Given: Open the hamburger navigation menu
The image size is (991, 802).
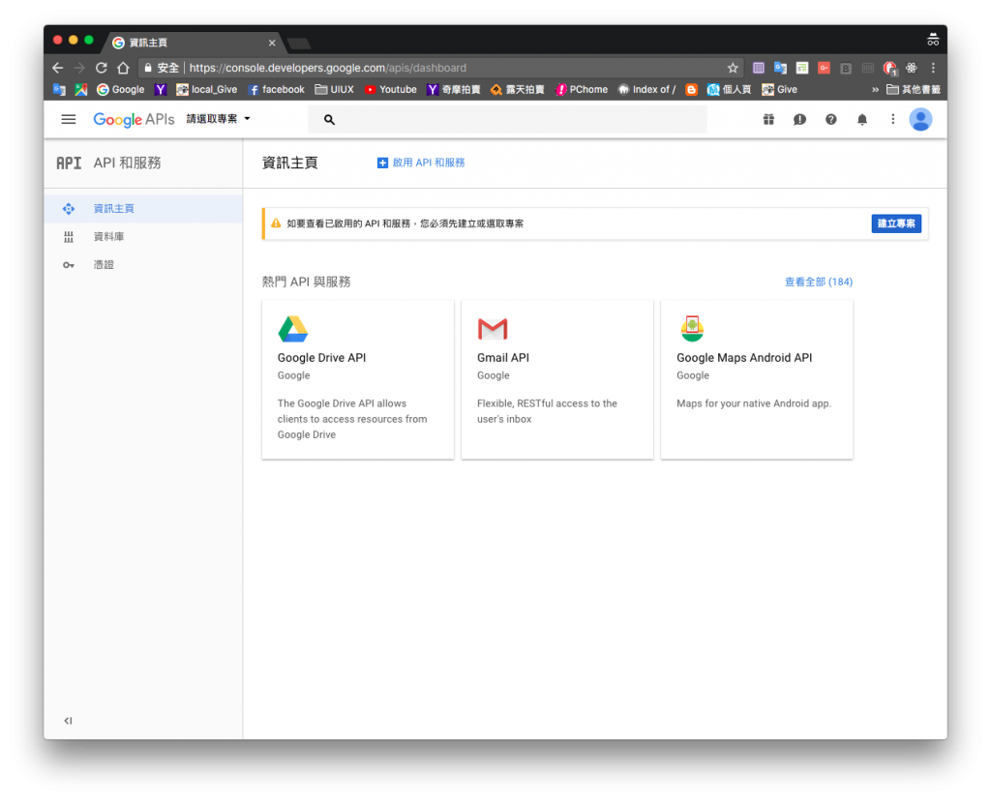Looking at the screenshot, I should (69, 119).
